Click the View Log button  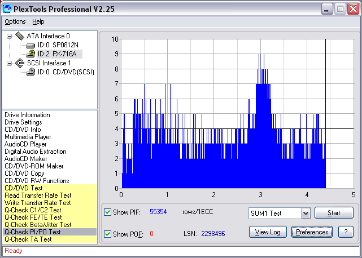pyautogui.click(x=268, y=232)
